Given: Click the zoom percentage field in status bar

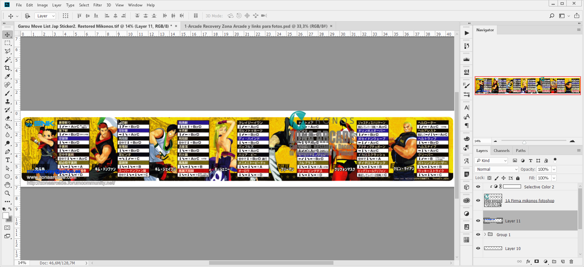Looking at the screenshot, I should 22,263.
